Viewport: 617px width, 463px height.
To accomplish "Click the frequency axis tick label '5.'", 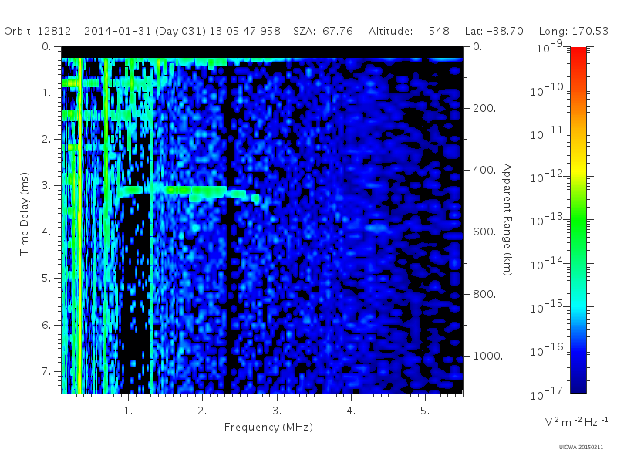I will pos(425,411).
